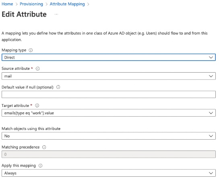The height and width of the screenshot is (184, 221).
Task: Navigate to Provisioning breadcrumb
Action: click(31, 4)
